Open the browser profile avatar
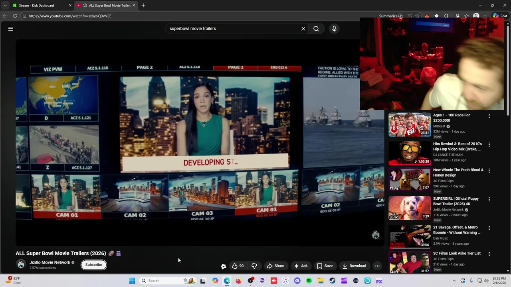 click(x=476, y=16)
